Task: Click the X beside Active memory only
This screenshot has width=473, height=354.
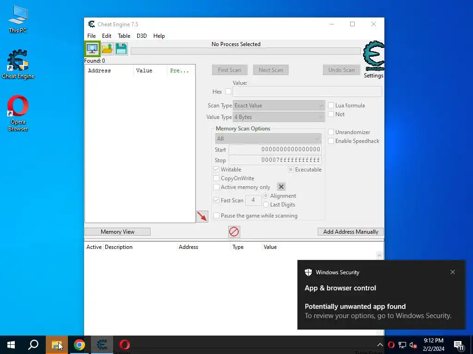Action: point(281,187)
